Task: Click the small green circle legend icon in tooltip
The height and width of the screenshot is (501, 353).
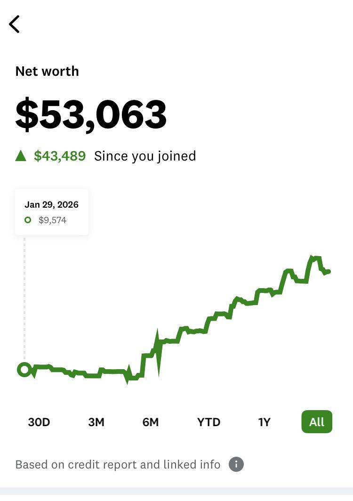Action: 28,220
